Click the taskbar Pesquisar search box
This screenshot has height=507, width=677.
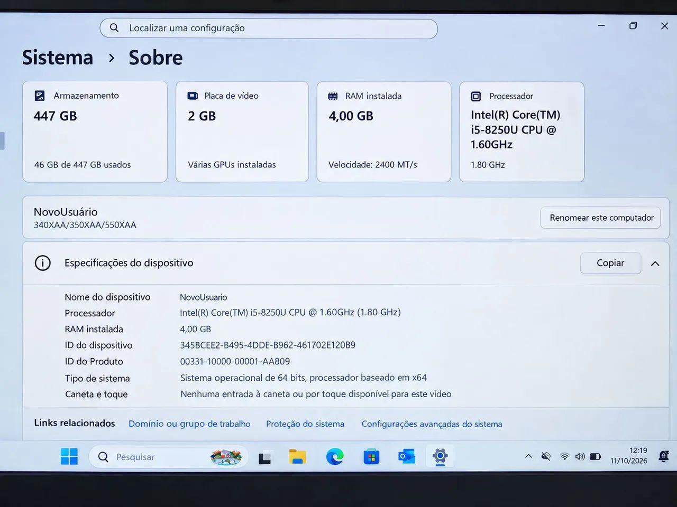pyautogui.click(x=168, y=457)
